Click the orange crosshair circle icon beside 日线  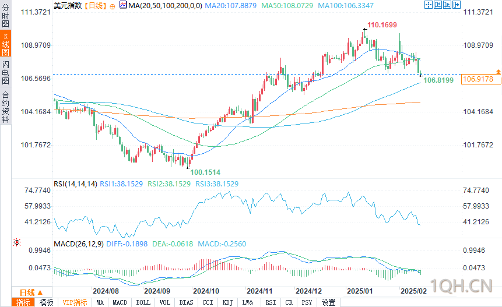[x=113, y=6]
